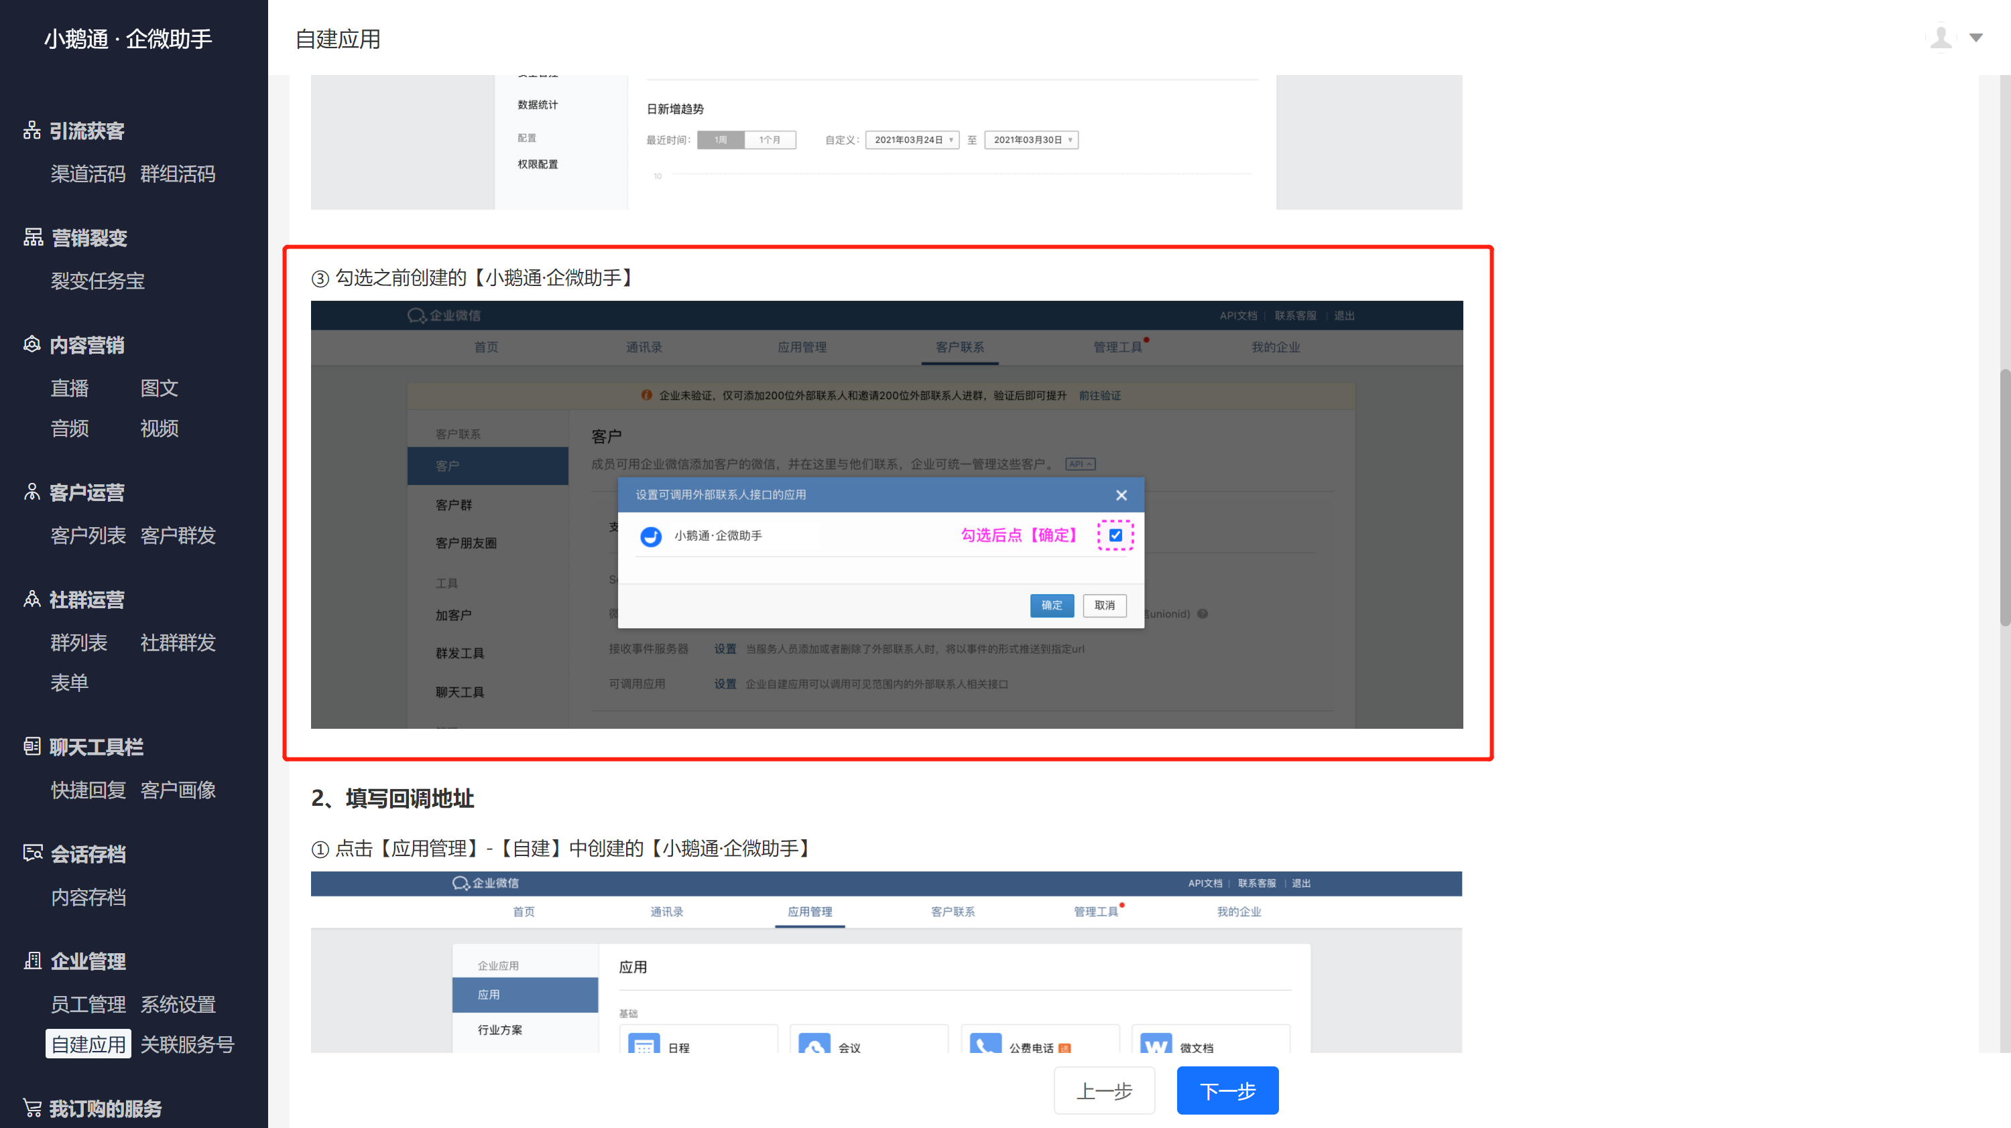The width and height of the screenshot is (2011, 1128).
Task: Click the 会话存档 section label
Action: pos(88,853)
